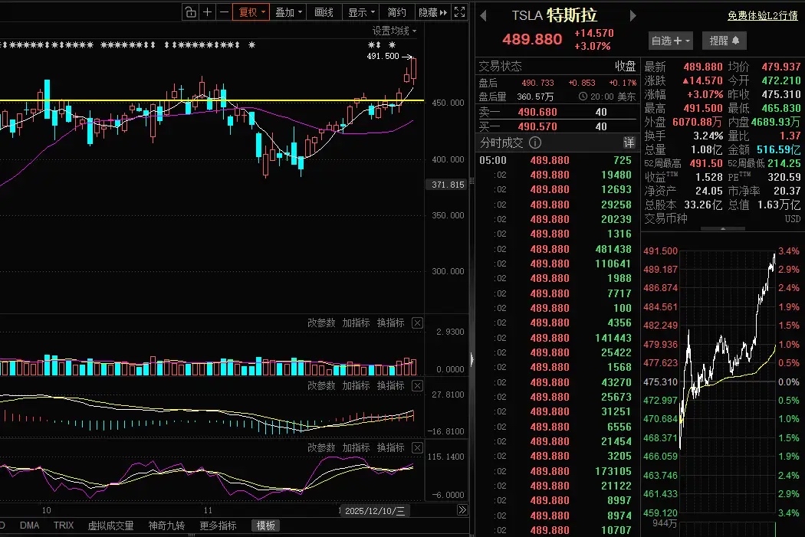Click 改参数 on MACD indicator panel
805x537 pixels.
pyautogui.click(x=321, y=385)
